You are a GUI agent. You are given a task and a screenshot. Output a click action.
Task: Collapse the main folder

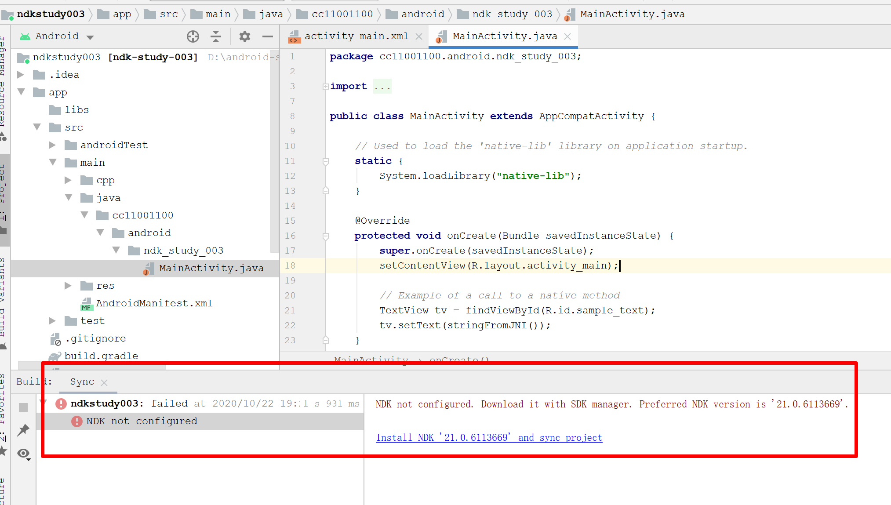point(53,163)
